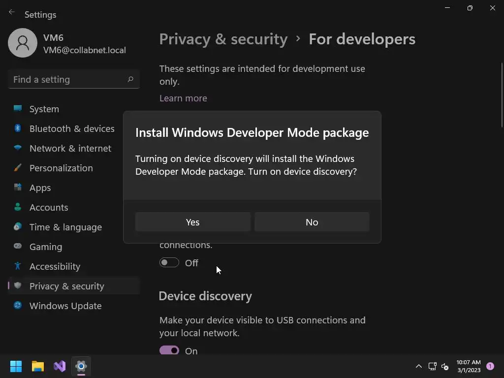Viewport: 504px width, 378px height.
Task: Open the System settings category
Action: (x=44, y=109)
